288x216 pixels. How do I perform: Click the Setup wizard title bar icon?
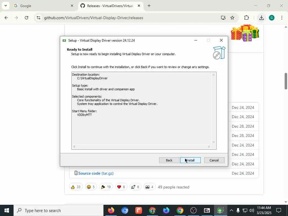(64, 40)
